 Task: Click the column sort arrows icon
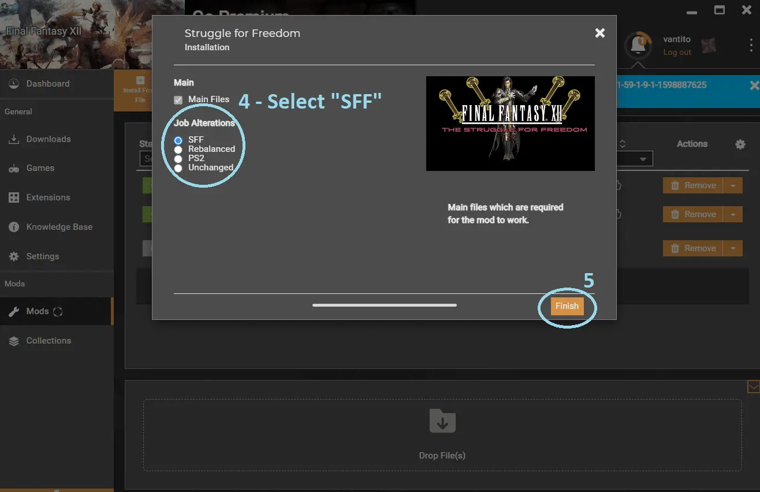(623, 144)
